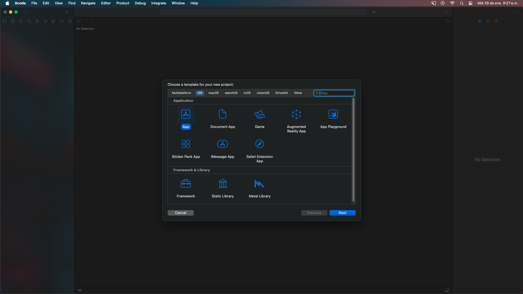The height and width of the screenshot is (294, 523).
Task: Switch to the DriverKit tab
Action: pyautogui.click(x=282, y=93)
